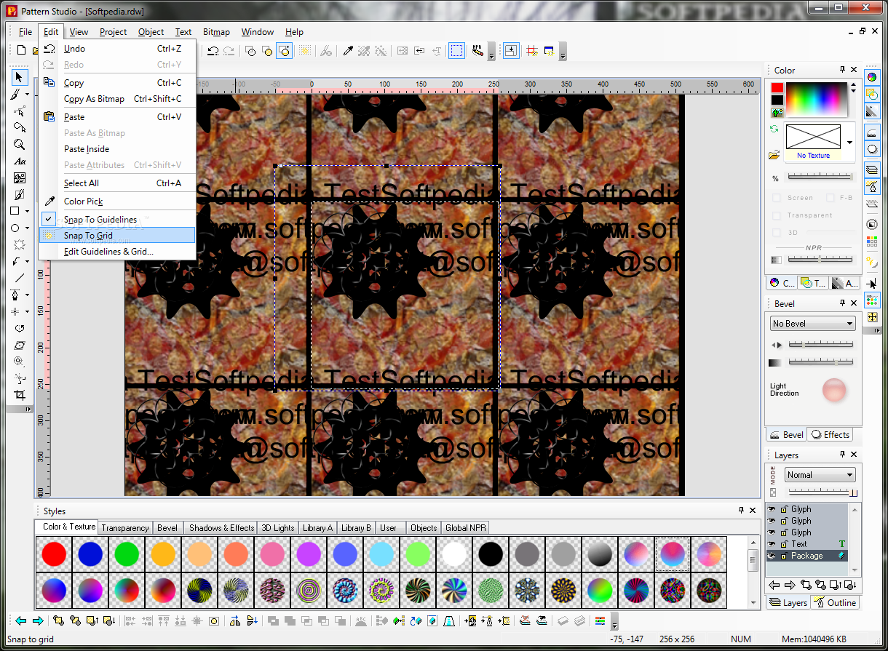
Task: Choose Copy As Bitmap from Edit menu
Action: (x=117, y=99)
